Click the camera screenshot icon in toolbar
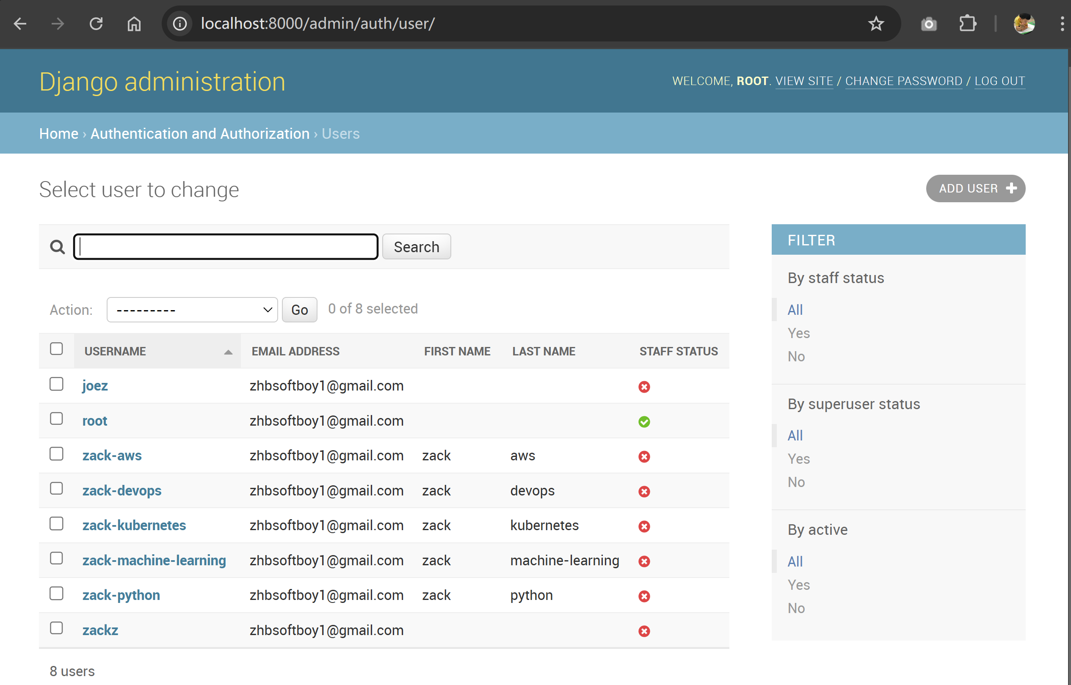 click(x=929, y=24)
